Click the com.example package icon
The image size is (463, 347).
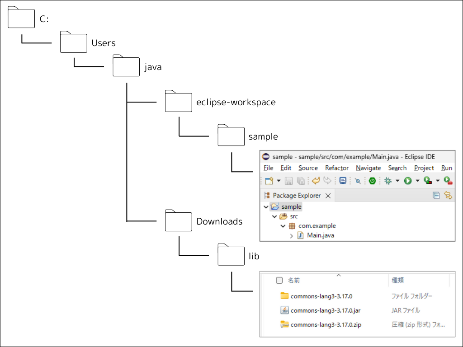tap(292, 226)
